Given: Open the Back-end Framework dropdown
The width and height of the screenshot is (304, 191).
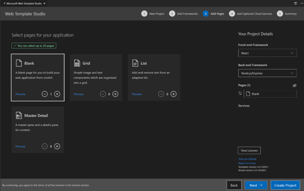Looking at the screenshot, I should (x=267, y=73).
